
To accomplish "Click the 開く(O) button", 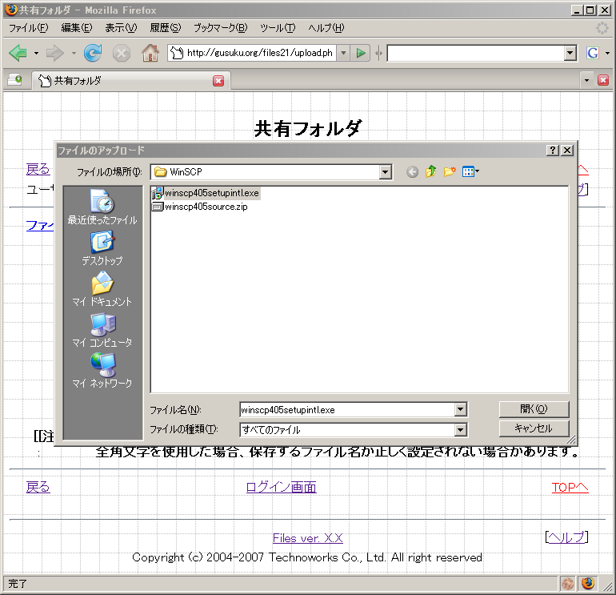I will (534, 409).
